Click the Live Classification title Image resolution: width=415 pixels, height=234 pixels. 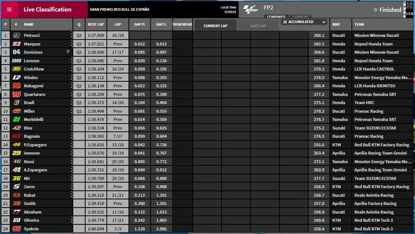point(47,10)
